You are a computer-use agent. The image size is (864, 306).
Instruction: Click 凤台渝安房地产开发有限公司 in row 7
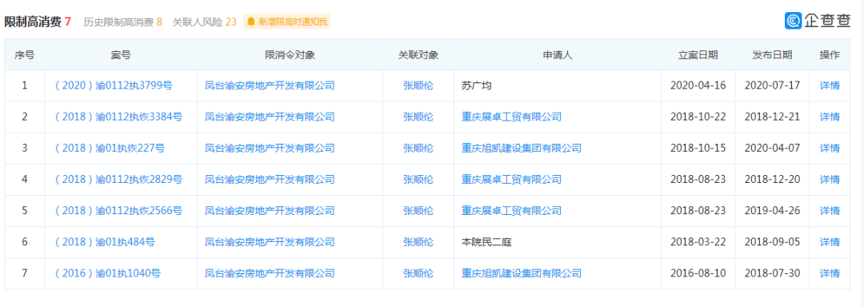point(270,273)
